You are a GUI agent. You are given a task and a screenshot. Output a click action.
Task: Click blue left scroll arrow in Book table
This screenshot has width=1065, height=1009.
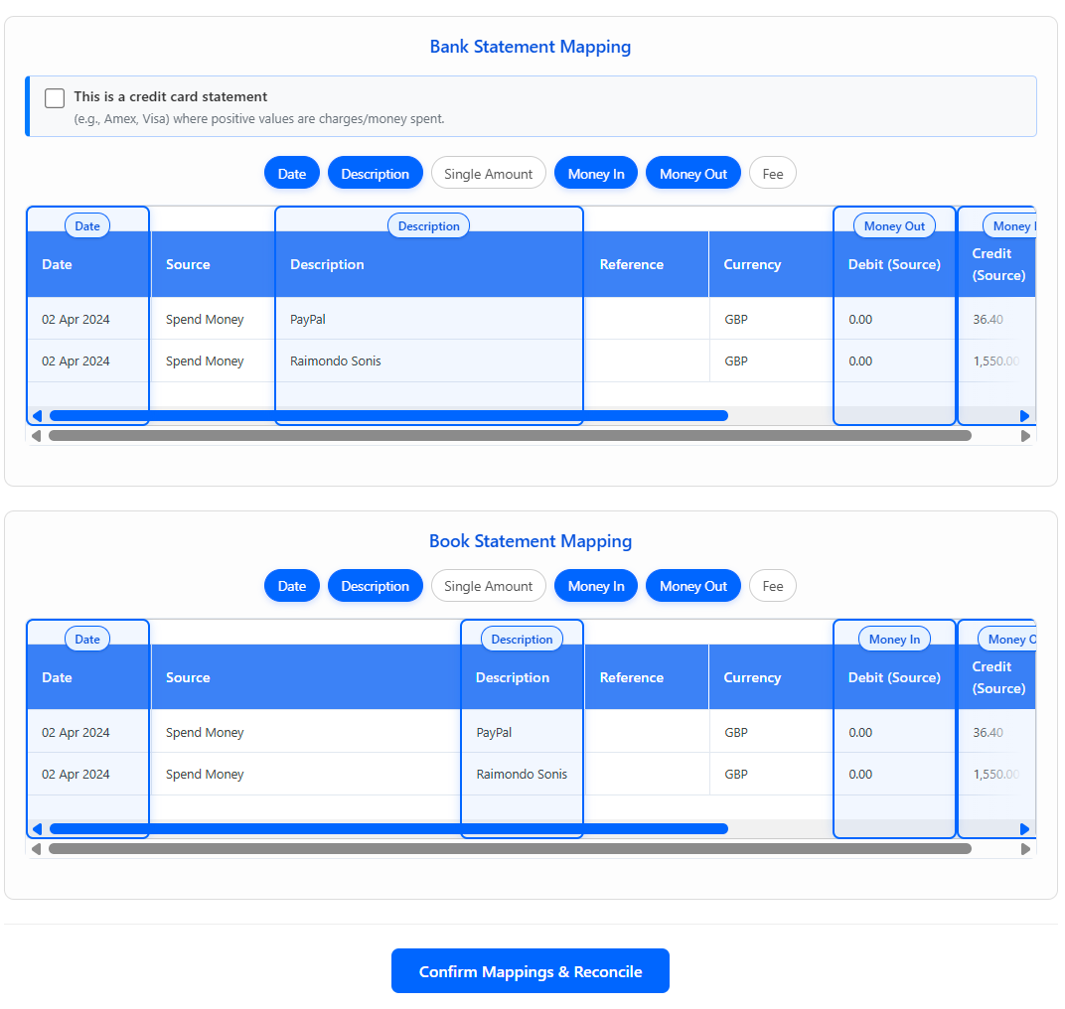[38, 829]
